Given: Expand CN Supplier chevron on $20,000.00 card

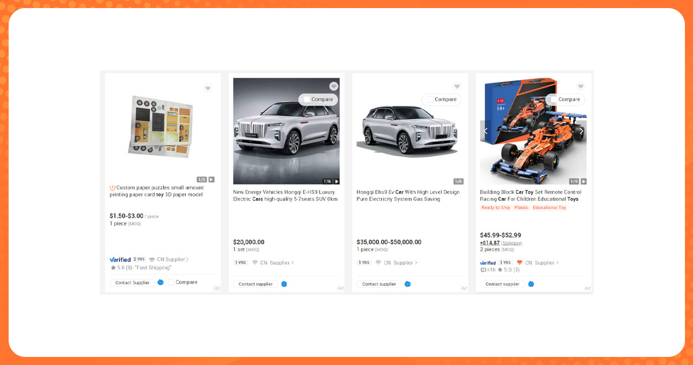Looking at the screenshot, I should (x=292, y=263).
